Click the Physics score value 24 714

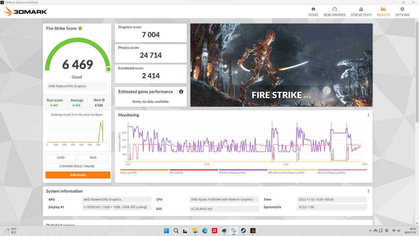click(151, 55)
